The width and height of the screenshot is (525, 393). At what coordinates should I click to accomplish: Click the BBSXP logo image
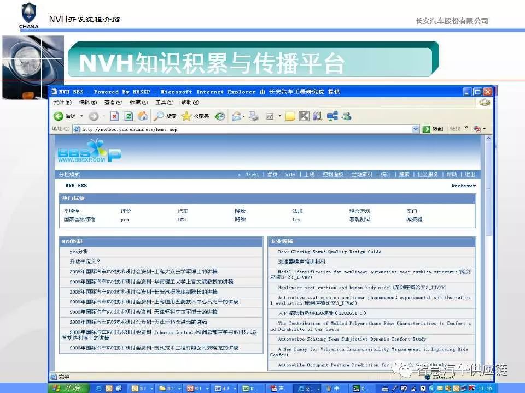coord(89,151)
